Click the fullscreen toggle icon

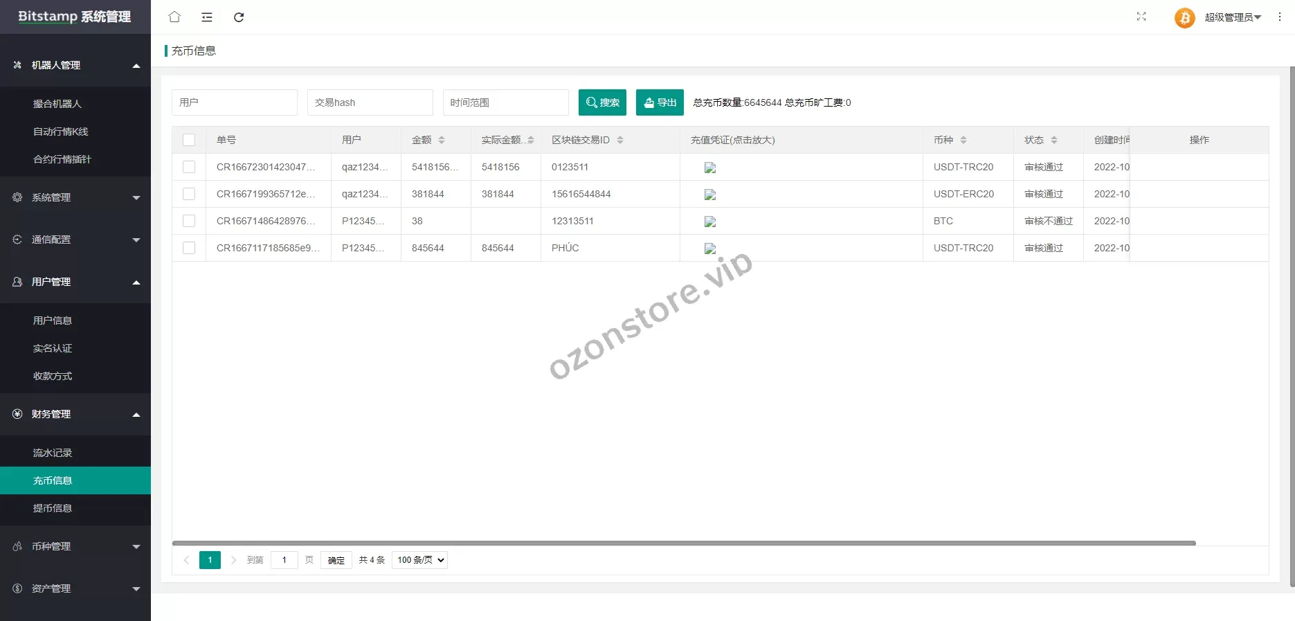click(x=1141, y=17)
